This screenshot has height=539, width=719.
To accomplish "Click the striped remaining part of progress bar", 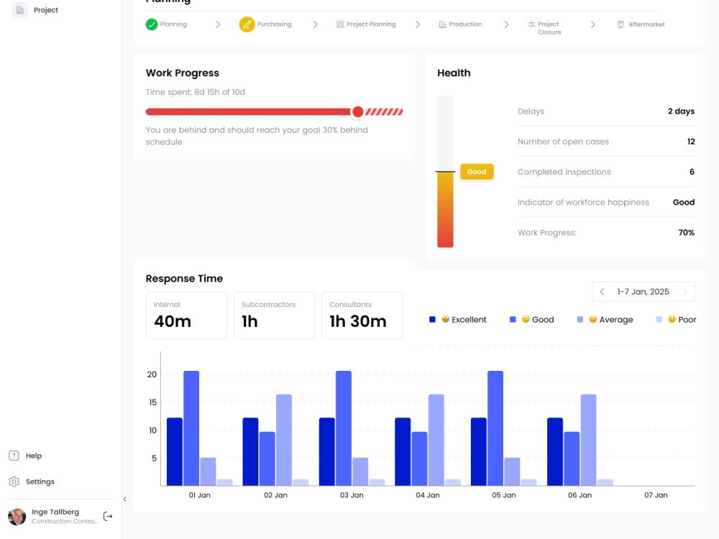I will (384, 111).
